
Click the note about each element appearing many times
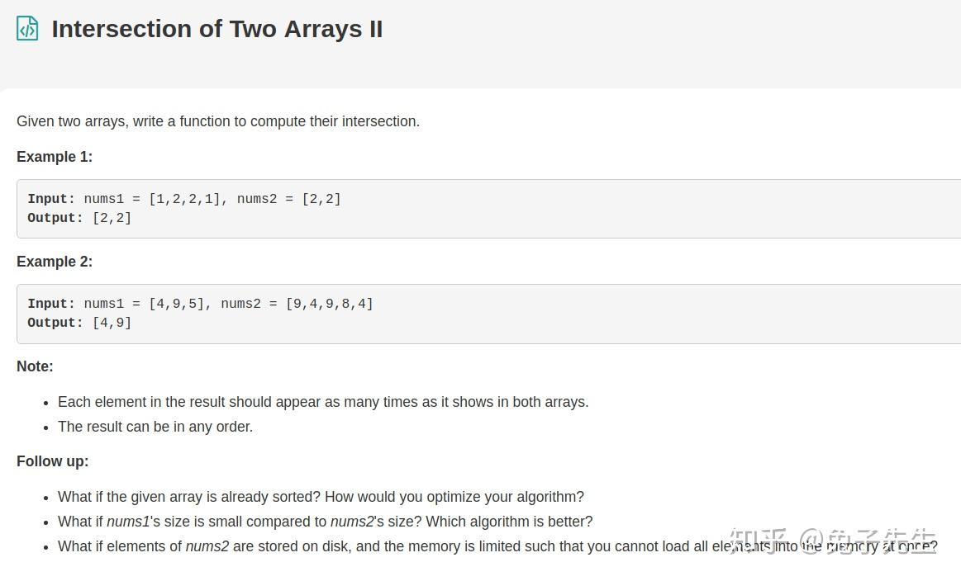click(323, 402)
